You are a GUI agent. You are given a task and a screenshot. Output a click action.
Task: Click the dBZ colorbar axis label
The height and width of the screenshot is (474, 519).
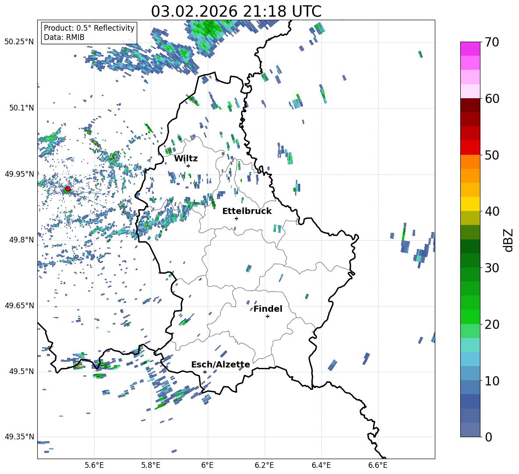(508, 240)
